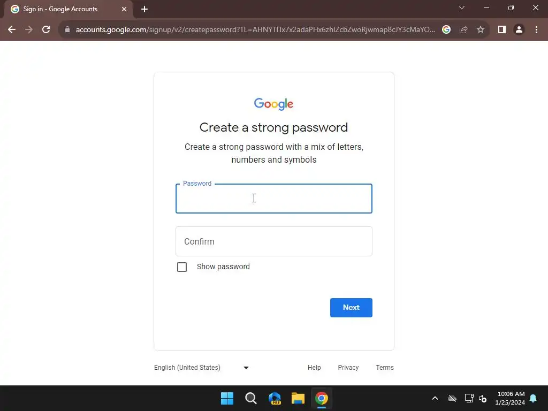
Task: Show hidden icons in the system tray
Action: 435,398
